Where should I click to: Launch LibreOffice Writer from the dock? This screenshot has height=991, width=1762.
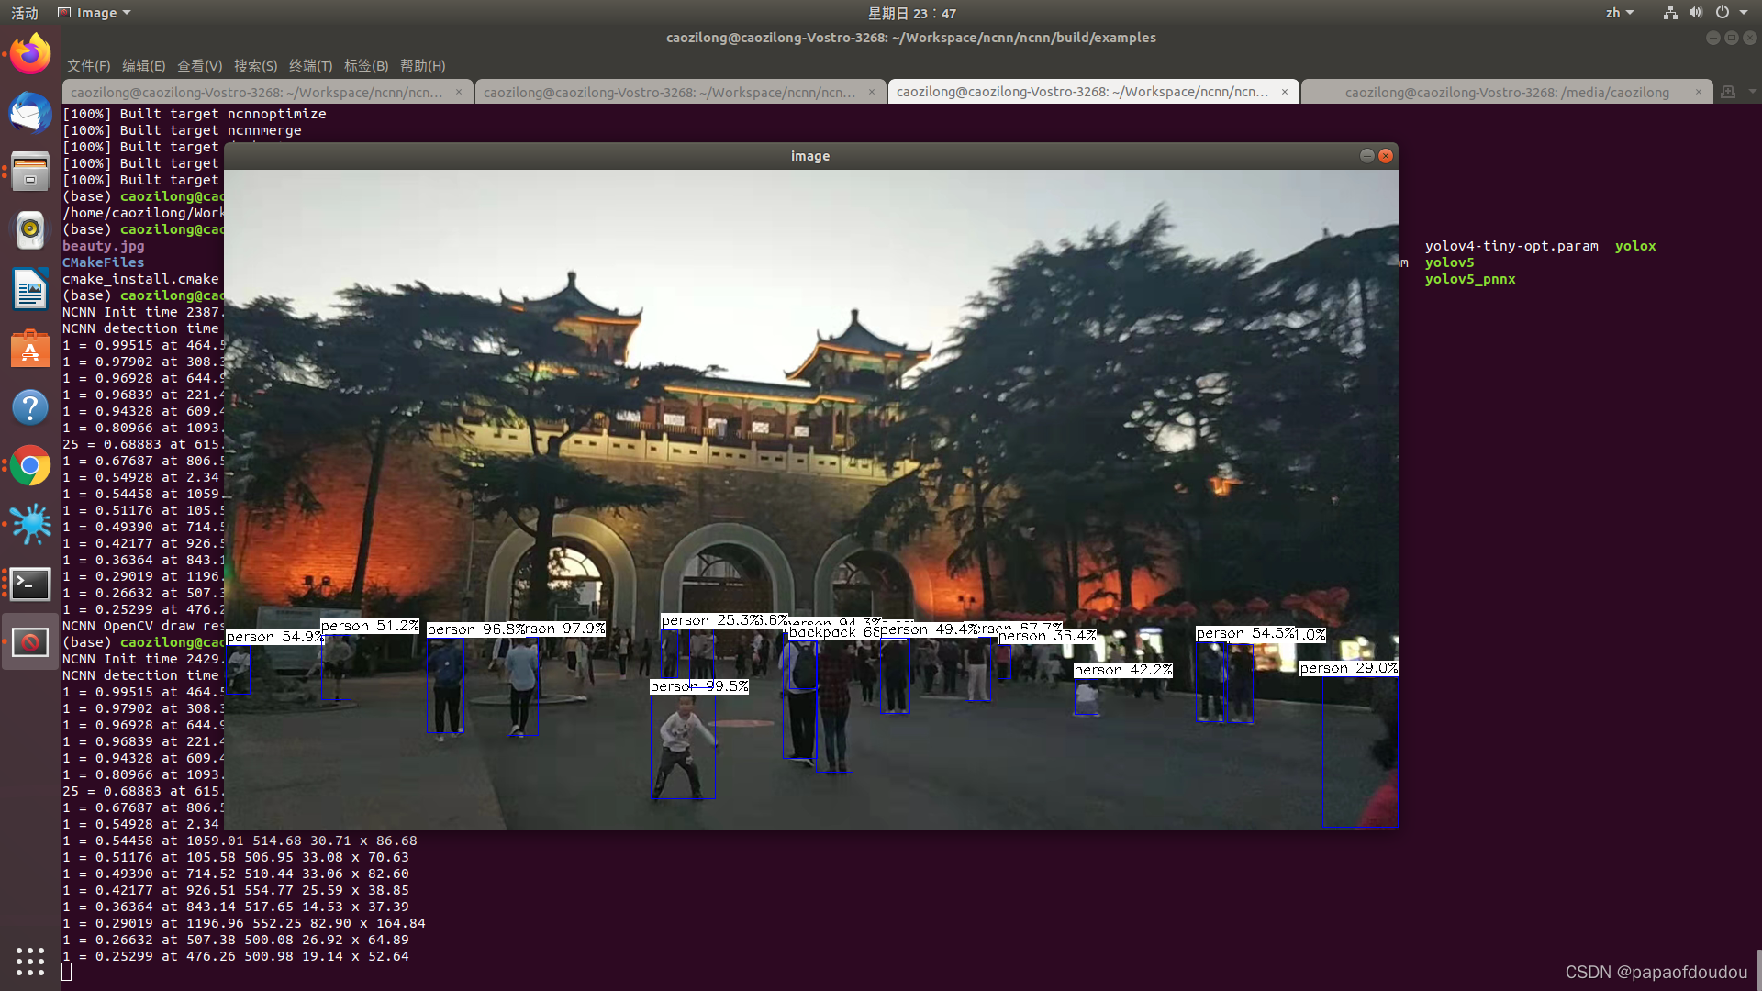click(30, 290)
